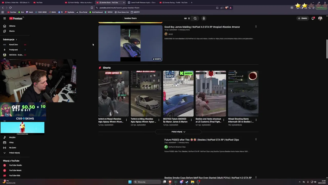Start voice search with the microphone icon

(204, 18)
